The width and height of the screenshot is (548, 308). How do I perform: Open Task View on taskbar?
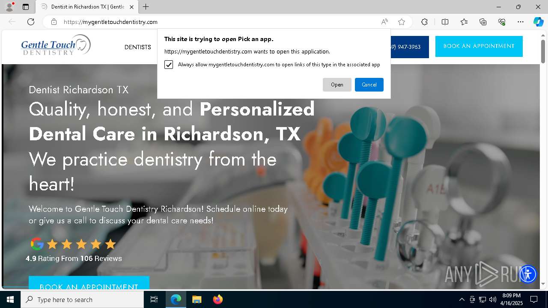154,299
